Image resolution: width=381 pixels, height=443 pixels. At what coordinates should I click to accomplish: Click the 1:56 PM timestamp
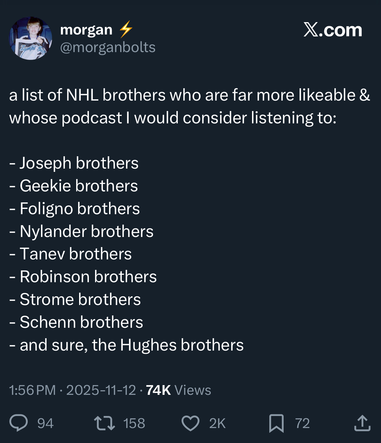[x=32, y=390]
